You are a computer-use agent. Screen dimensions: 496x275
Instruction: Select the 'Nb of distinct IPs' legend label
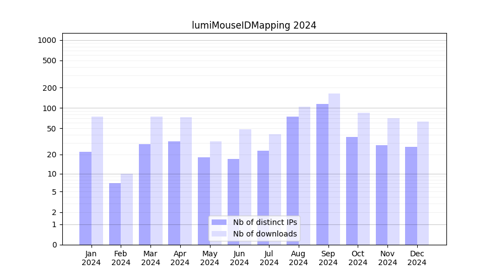265,222
